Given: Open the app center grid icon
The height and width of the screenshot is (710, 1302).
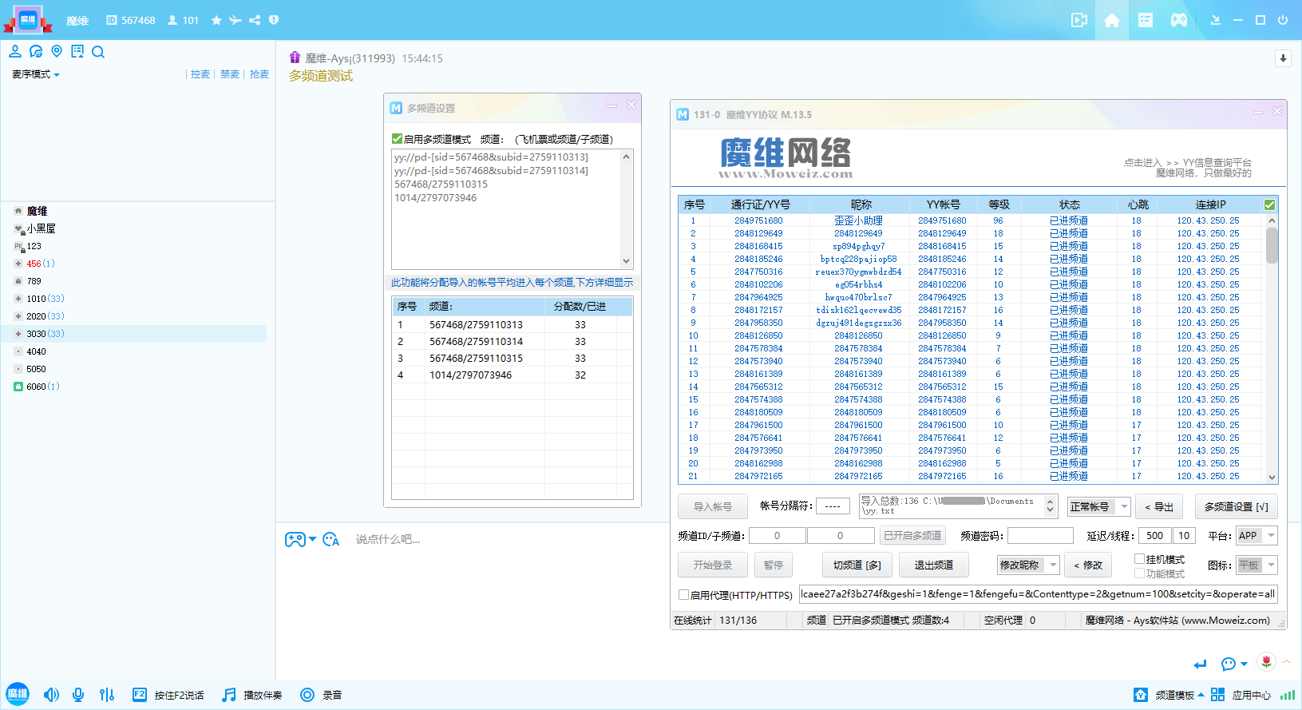Looking at the screenshot, I should [x=1217, y=695].
